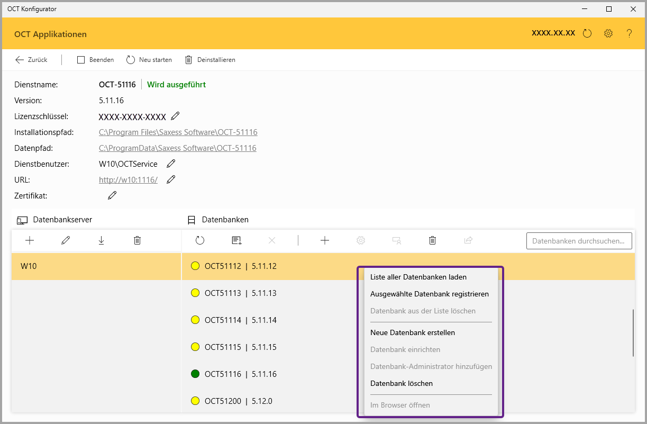Add a new Datenbankserver with plus icon
Viewport: 647px width, 424px height.
pos(30,240)
